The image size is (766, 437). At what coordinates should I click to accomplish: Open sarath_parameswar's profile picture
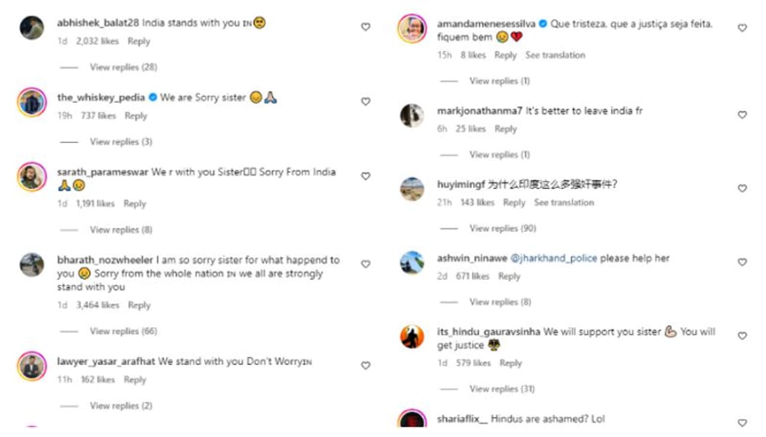[x=32, y=177]
